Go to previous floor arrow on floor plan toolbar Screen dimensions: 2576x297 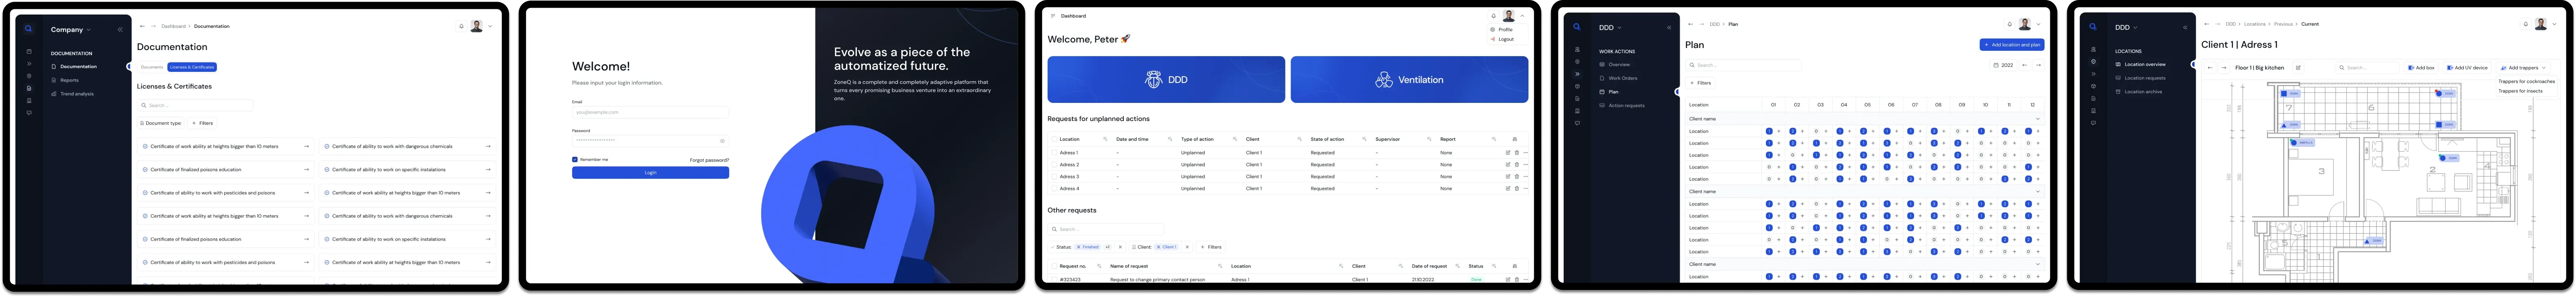(x=2210, y=68)
